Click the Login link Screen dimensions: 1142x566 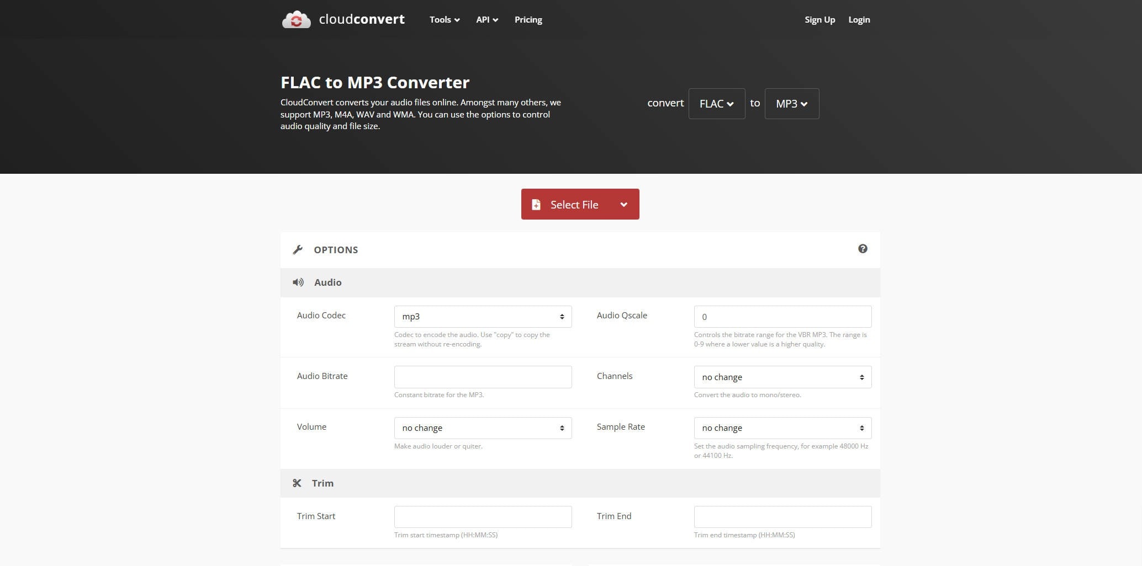pyautogui.click(x=859, y=20)
